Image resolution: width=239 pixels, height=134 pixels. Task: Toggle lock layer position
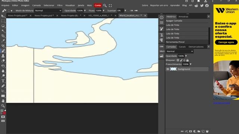point(184,60)
